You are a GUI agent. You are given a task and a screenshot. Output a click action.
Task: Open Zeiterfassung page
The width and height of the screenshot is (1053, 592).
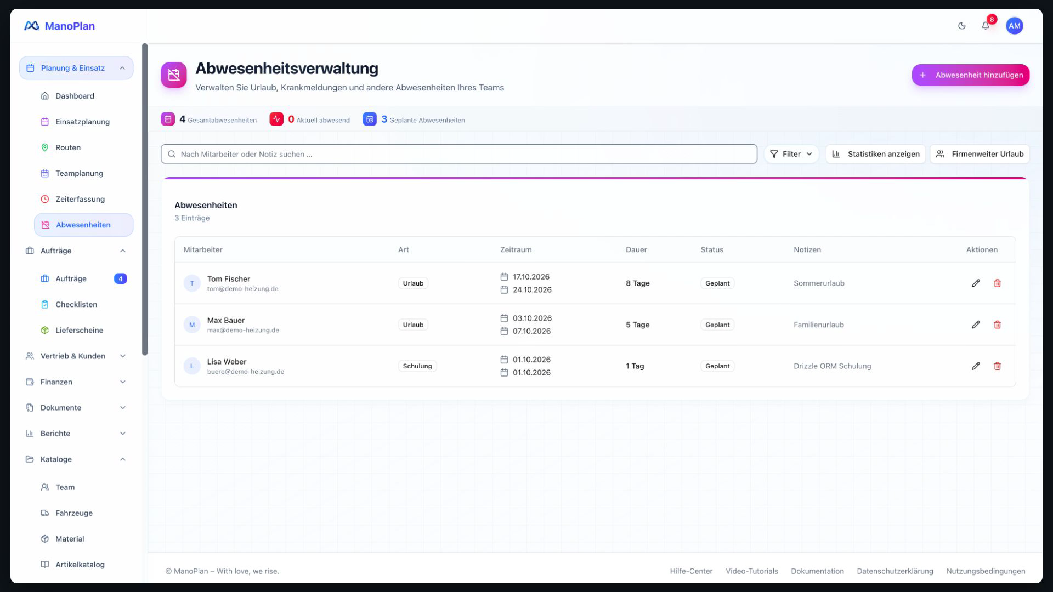tap(83, 199)
